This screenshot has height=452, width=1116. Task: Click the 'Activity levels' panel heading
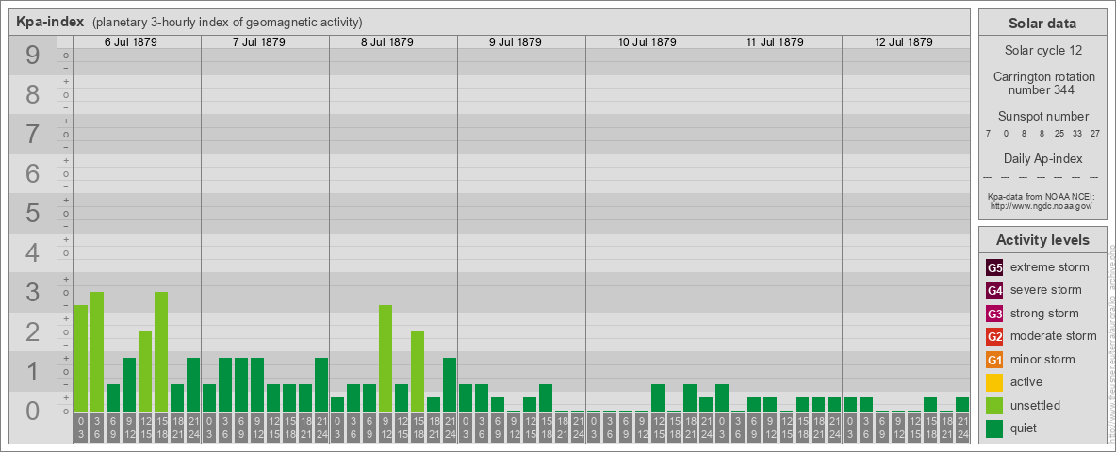(1042, 240)
